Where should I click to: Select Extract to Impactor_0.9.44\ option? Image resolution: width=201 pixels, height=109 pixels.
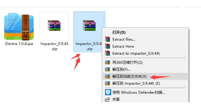145,53
